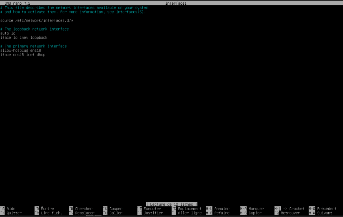Viewport: 343px width, 217px height.
Task: Click the Justifier shortcut
Action: (153, 213)
